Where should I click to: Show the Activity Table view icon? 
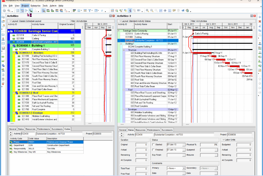[x=17, y=11]
